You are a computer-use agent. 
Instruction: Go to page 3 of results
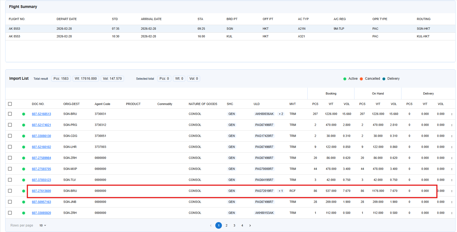click(234, 226)
